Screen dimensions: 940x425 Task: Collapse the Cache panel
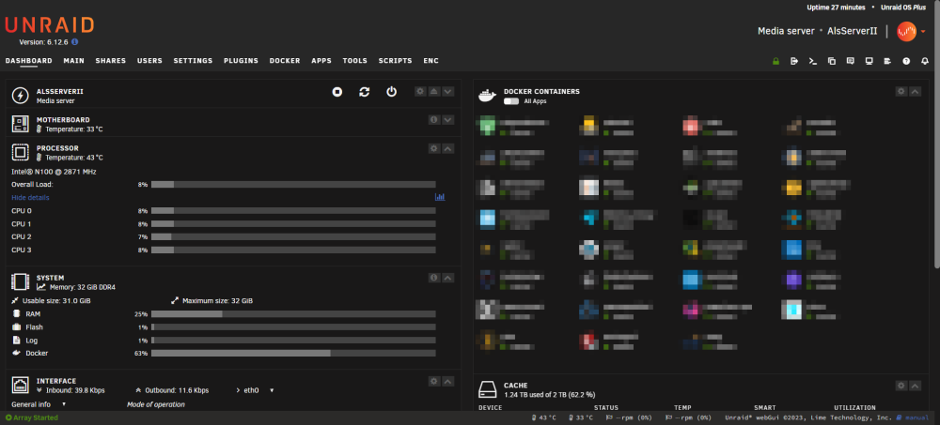coord(915,387)
